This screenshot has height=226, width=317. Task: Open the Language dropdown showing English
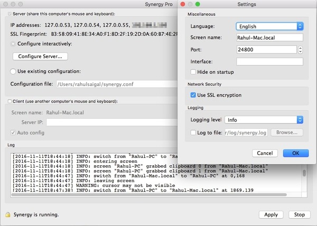coord(269,26)
